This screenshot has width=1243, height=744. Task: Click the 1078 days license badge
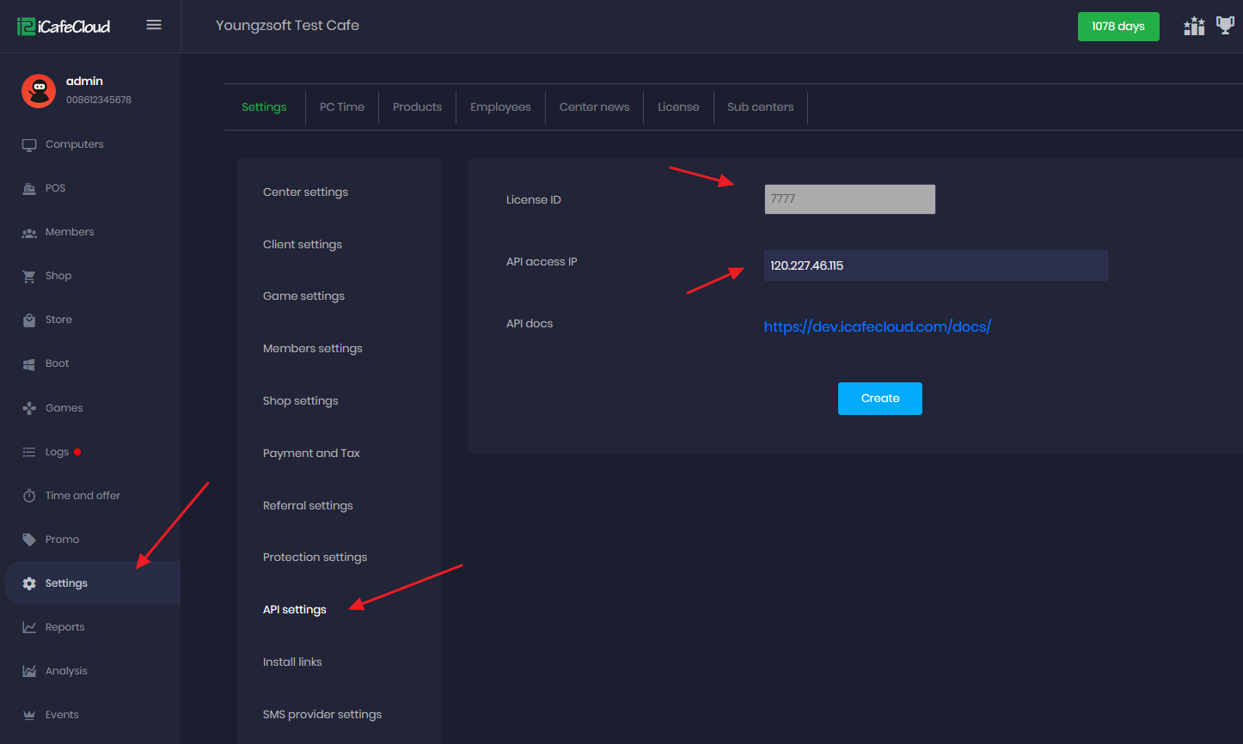[1117, 27]
